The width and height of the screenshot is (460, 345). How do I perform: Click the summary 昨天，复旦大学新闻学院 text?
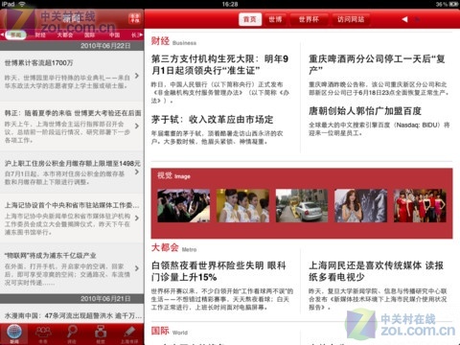click(378, 299)
